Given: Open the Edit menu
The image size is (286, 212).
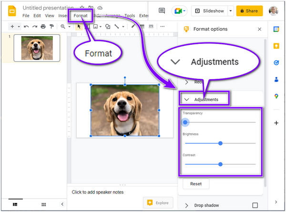Looking at the screenshot, I should (37, 16).
